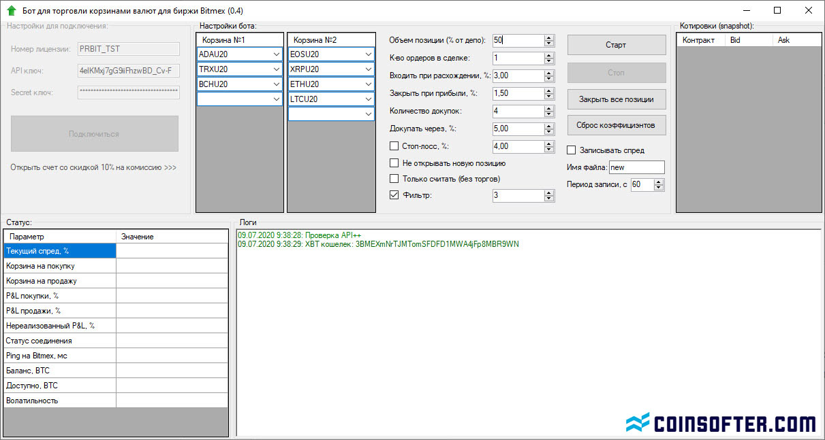Select the Корзина на продажу row
825x440 pixels.
click(116, 281)
